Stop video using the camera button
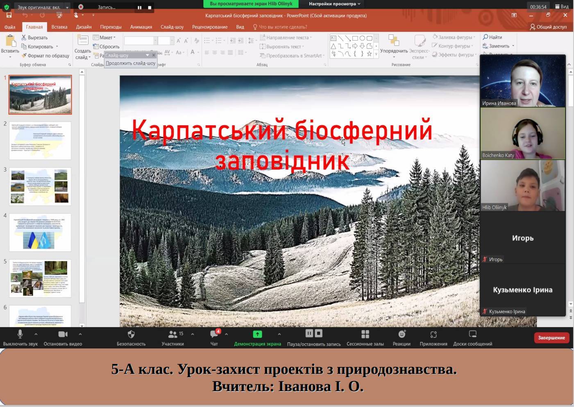 [x=63, y=335]
